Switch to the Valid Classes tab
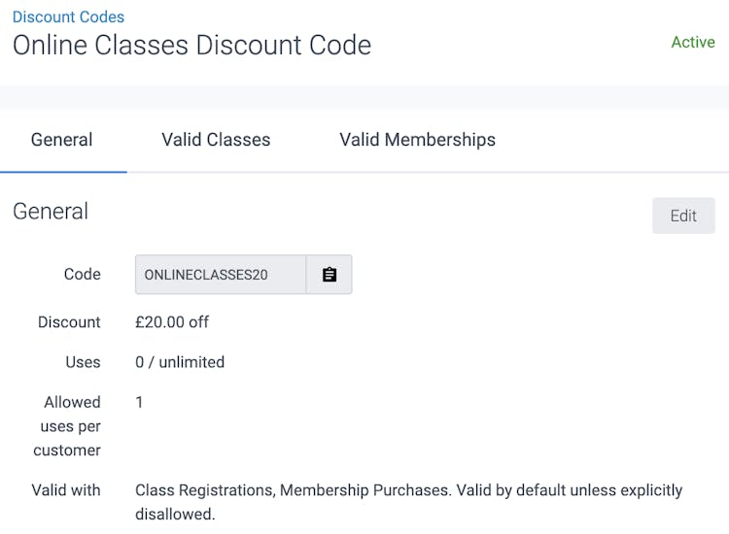The height and width of the screenshot is (534, 729). [216, 140]
